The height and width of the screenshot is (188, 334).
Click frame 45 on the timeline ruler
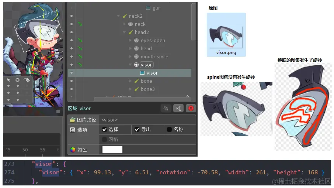click(x=8, y=150)
